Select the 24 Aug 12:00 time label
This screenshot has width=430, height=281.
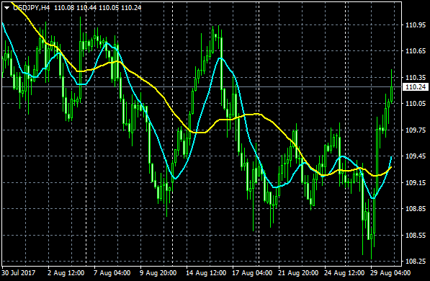click(x=344, y=273)
